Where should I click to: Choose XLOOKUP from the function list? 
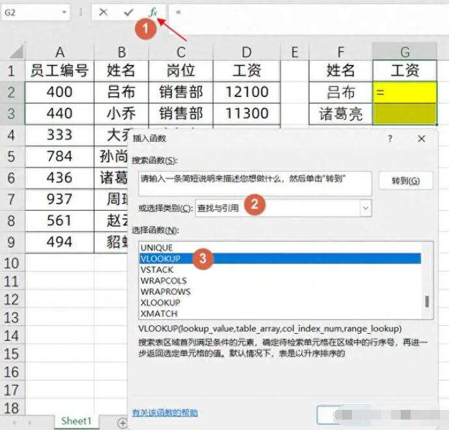tap(160, 302)
